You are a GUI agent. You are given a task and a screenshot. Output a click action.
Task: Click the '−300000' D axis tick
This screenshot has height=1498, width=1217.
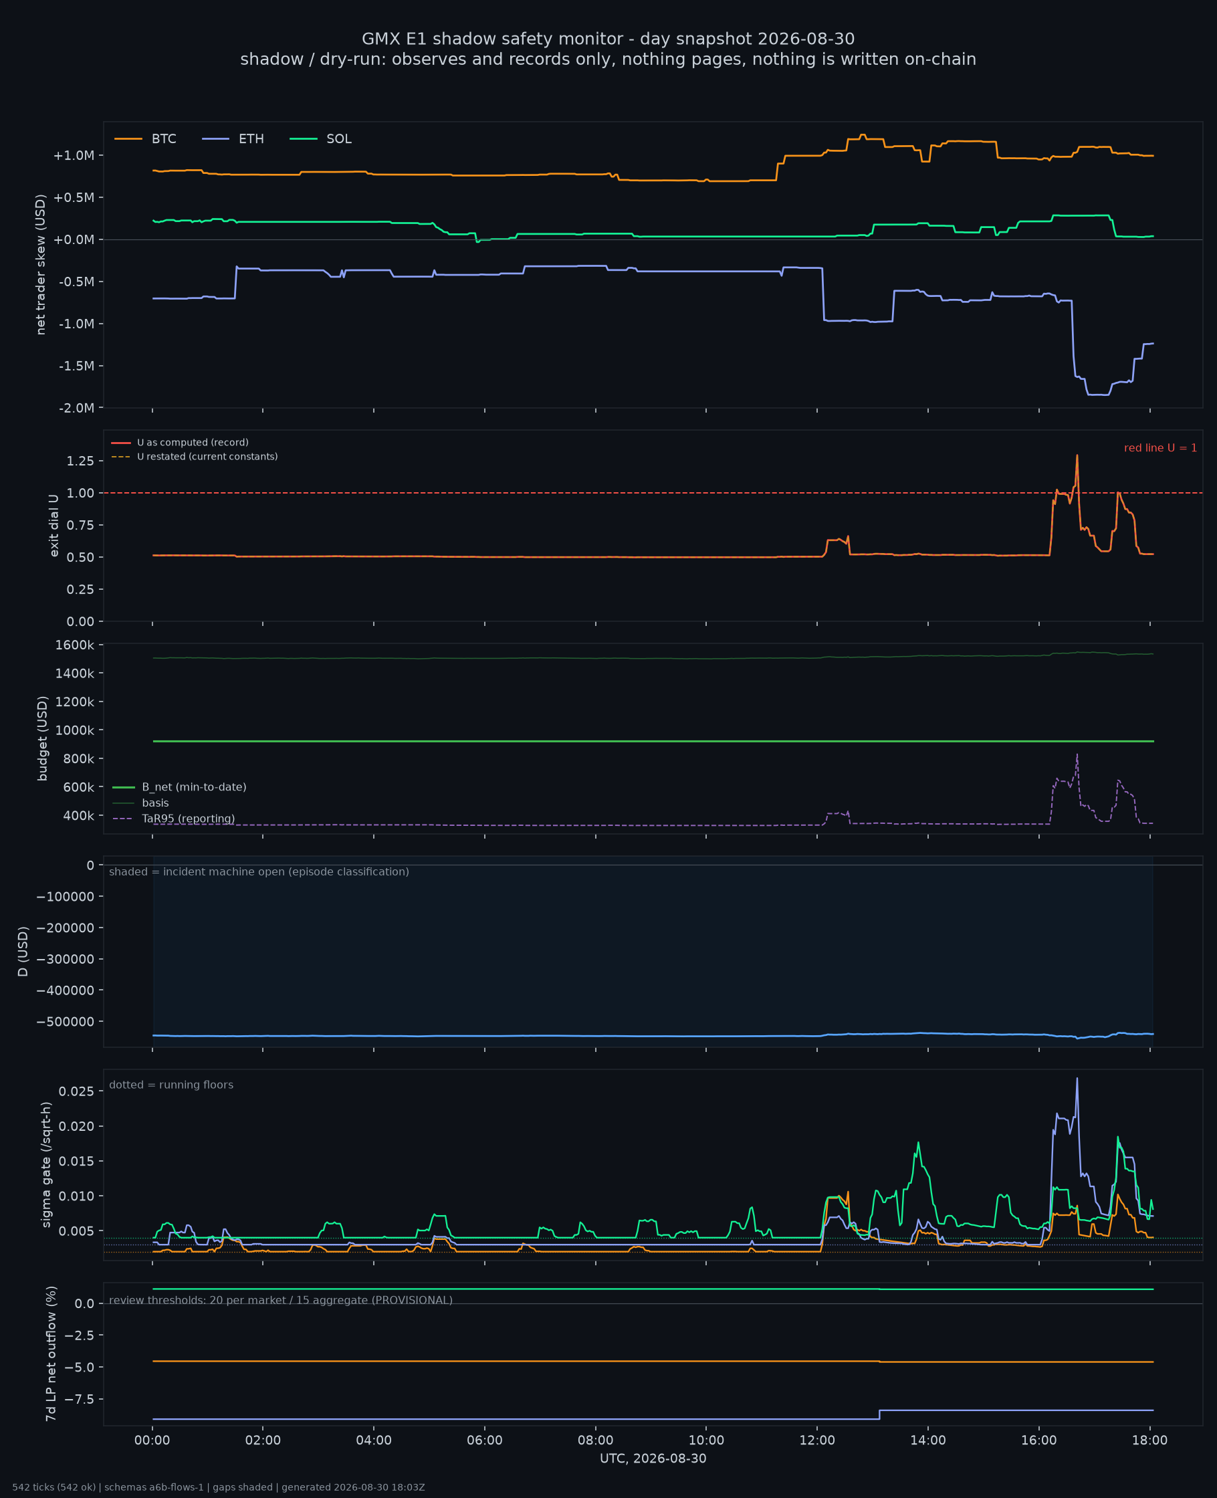(66, 960)
